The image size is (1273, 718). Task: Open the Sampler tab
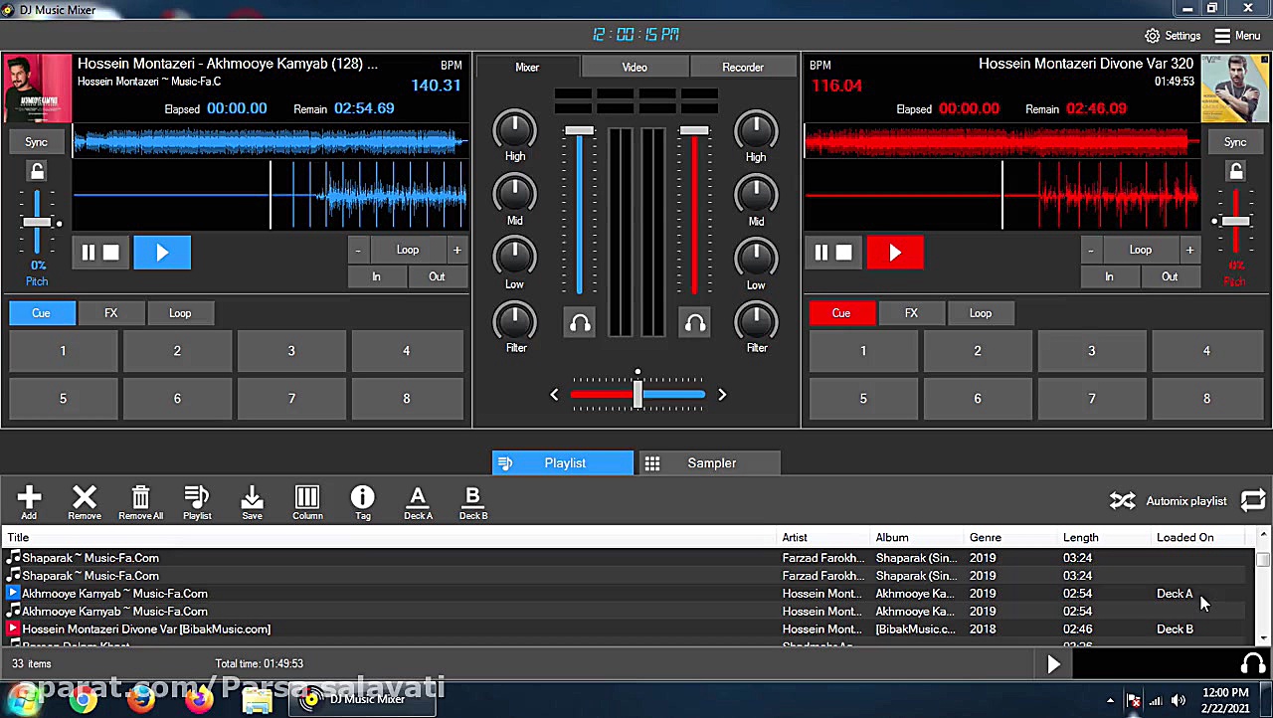[x=711, y=462]
